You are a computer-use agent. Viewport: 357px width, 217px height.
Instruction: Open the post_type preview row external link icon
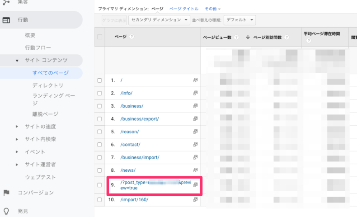[x=195, y=185]
